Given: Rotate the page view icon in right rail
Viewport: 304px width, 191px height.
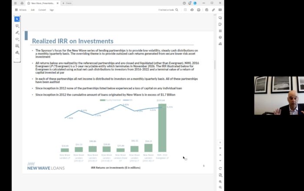Looking at the screenshot, I should [220, 168].
